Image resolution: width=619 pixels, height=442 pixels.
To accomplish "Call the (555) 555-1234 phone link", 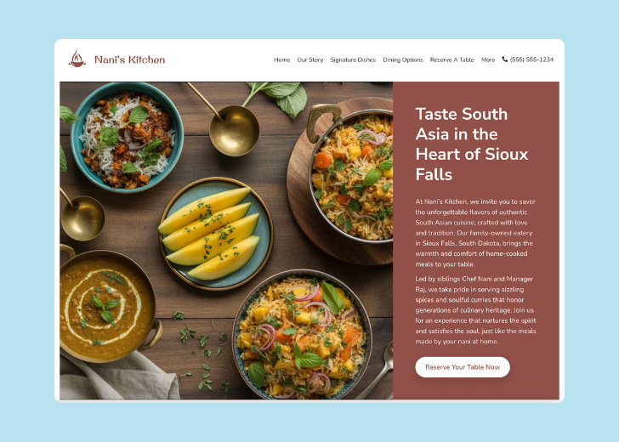I will click(531, 59).
